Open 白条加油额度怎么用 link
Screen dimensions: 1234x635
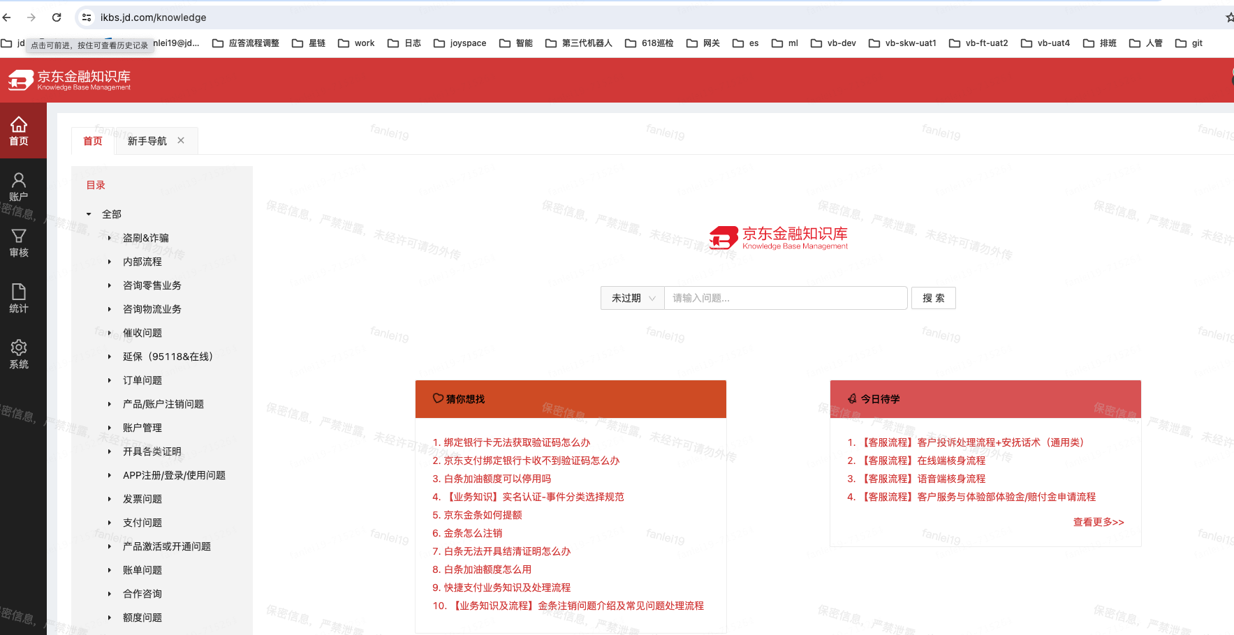click(x=487, y=569)
